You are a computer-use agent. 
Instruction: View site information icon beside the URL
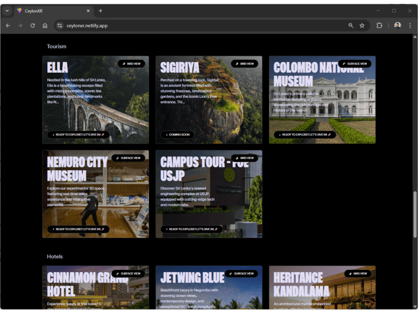tap(59, 25)
